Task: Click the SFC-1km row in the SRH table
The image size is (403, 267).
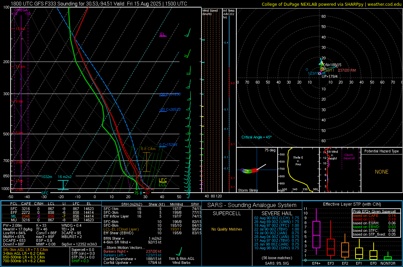Action: coord(152,209)
